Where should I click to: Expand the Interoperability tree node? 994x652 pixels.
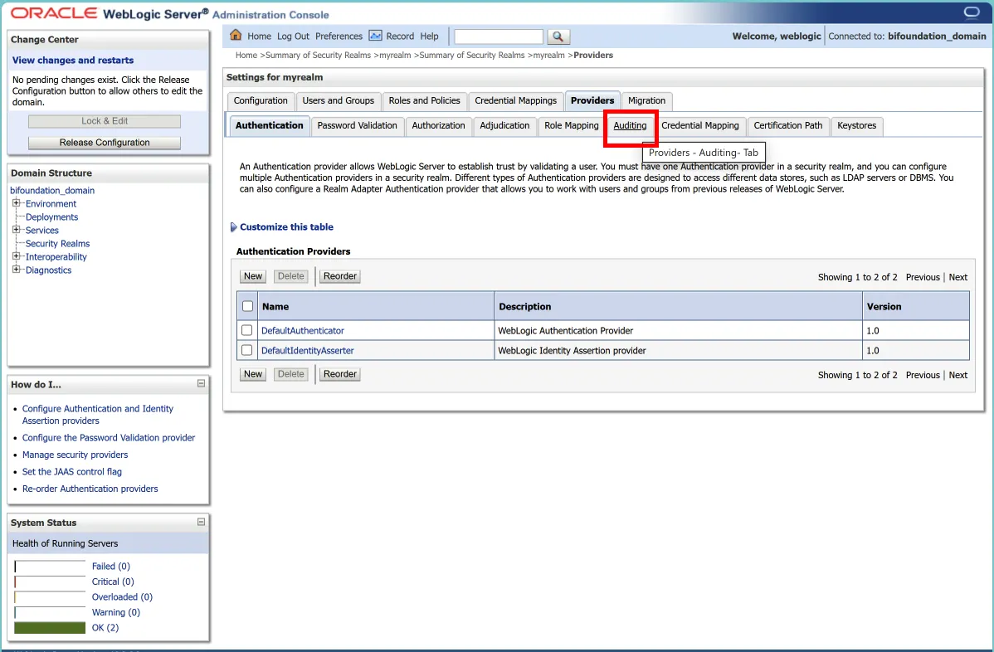point(16,256)
